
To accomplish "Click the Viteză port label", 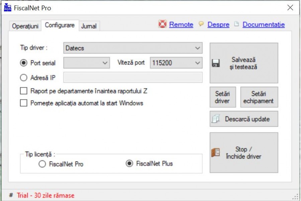I will 131,63.
